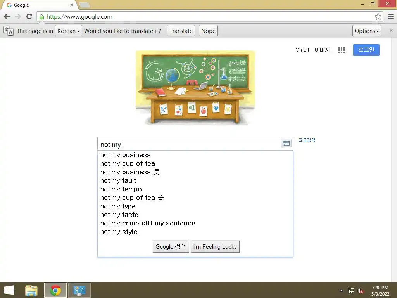Viewport: 397px width, 298px height.
Task: Select suggestion "not my tempo"
Action: tap(195, 189)
